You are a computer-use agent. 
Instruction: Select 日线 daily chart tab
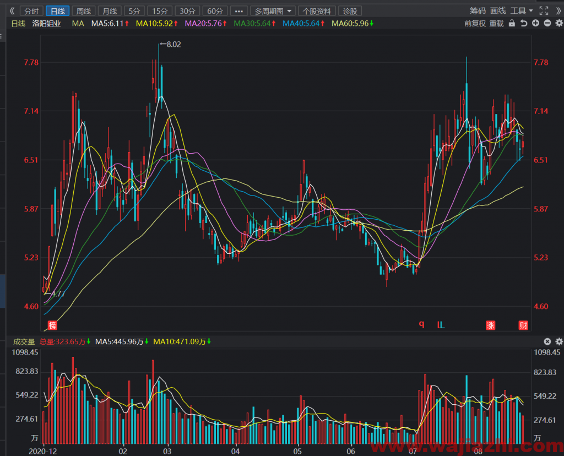coord(57,11)
